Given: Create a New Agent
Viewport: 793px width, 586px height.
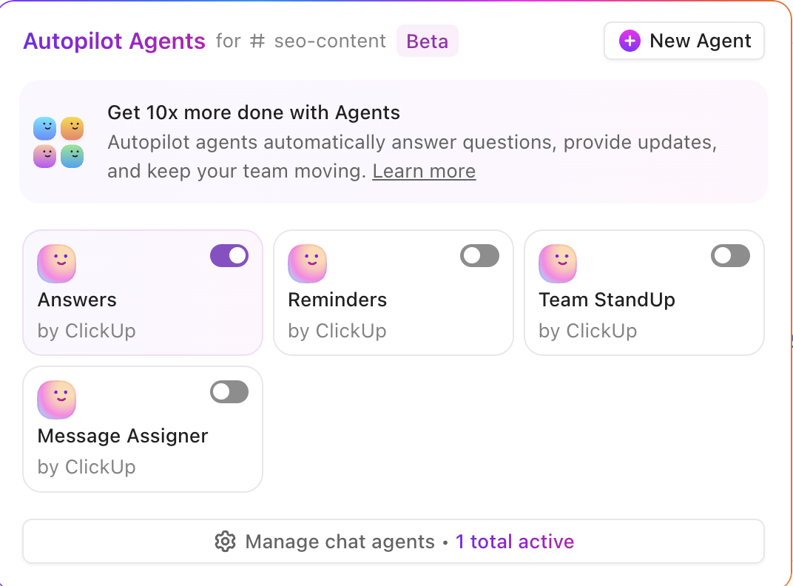Looking at the screenshot, I should 684,41.
